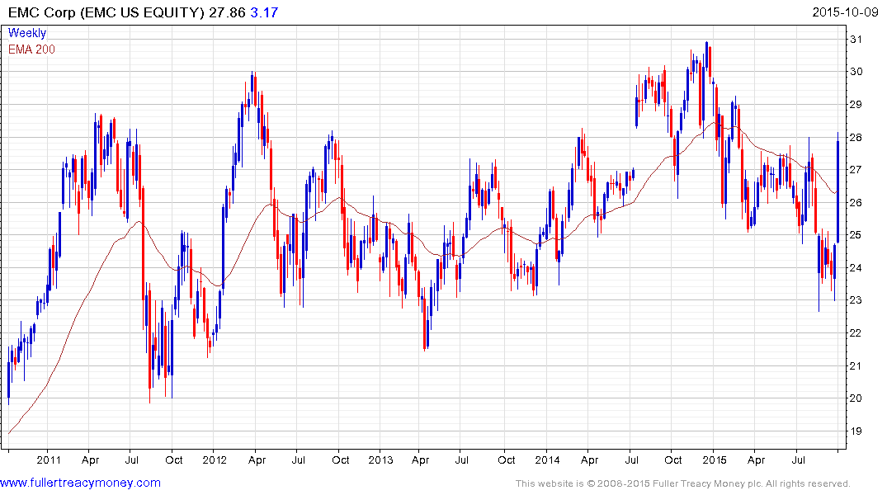Click the EMC Corp chart title

click(106, 12)
